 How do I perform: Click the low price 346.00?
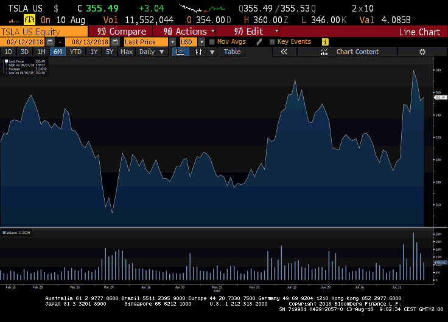pos(326,20)
